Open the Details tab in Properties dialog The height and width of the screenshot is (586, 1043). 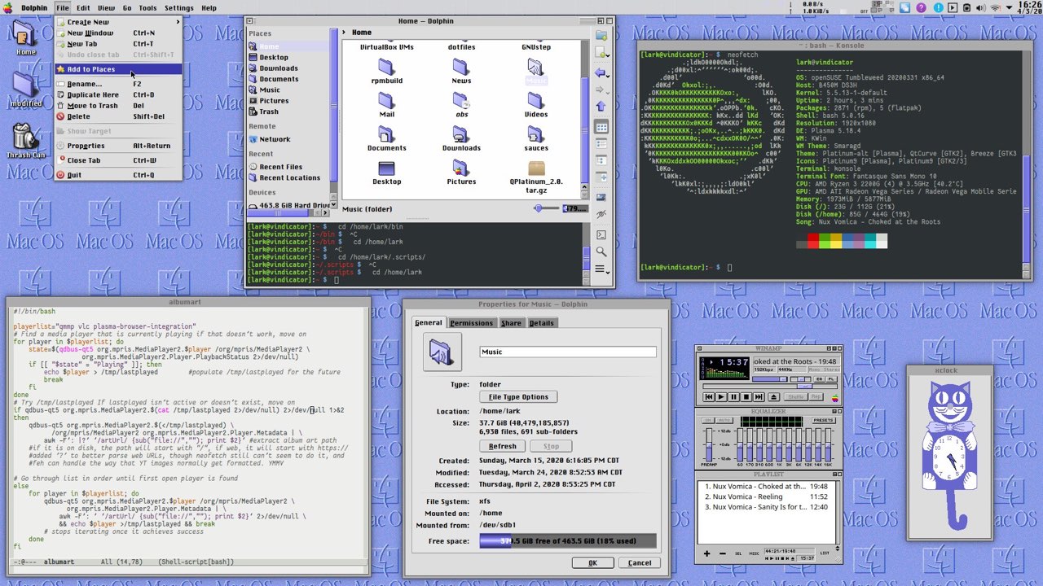point(541,323)
